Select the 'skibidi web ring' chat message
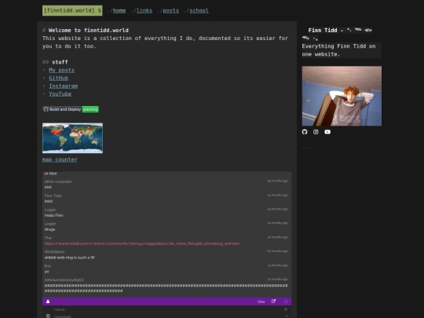Viewport: 424px width, 318px height. point(70,258)
